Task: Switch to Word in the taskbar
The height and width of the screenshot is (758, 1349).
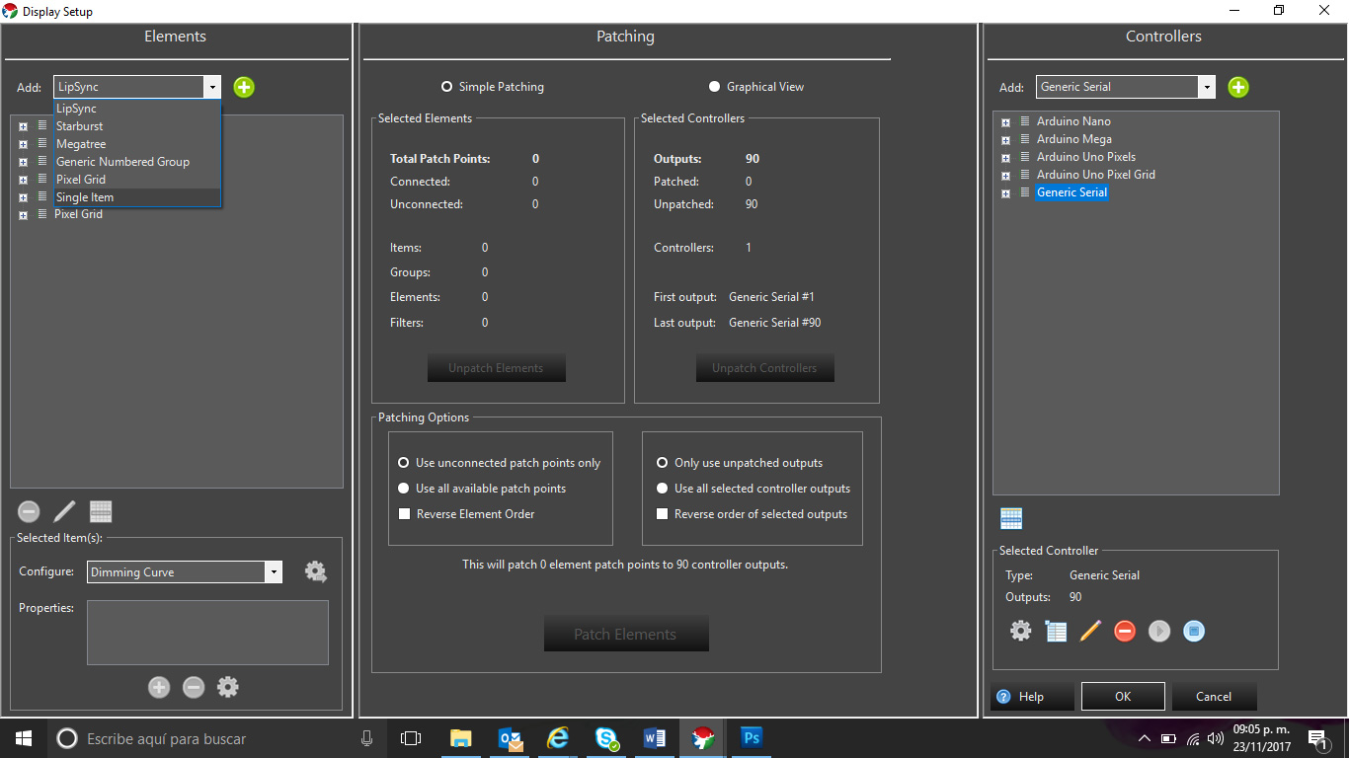Action: pyautogui.click(x=655, y=738)
